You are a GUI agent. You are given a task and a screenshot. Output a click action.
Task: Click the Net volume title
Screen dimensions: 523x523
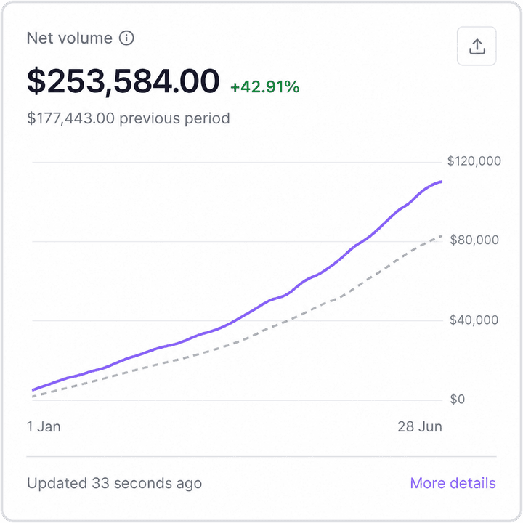coord(70,38)
